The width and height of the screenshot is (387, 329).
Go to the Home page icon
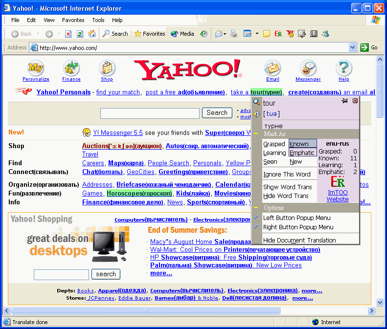click(x=92, y=34)
